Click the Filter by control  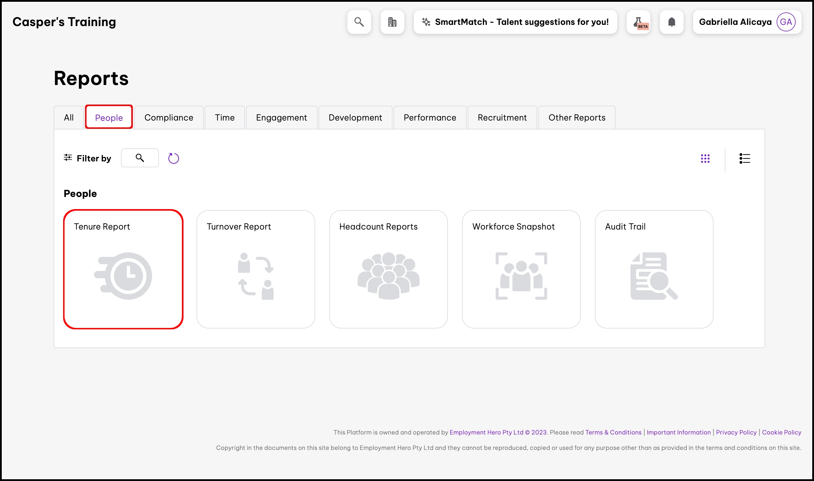(x=87, y=158)
